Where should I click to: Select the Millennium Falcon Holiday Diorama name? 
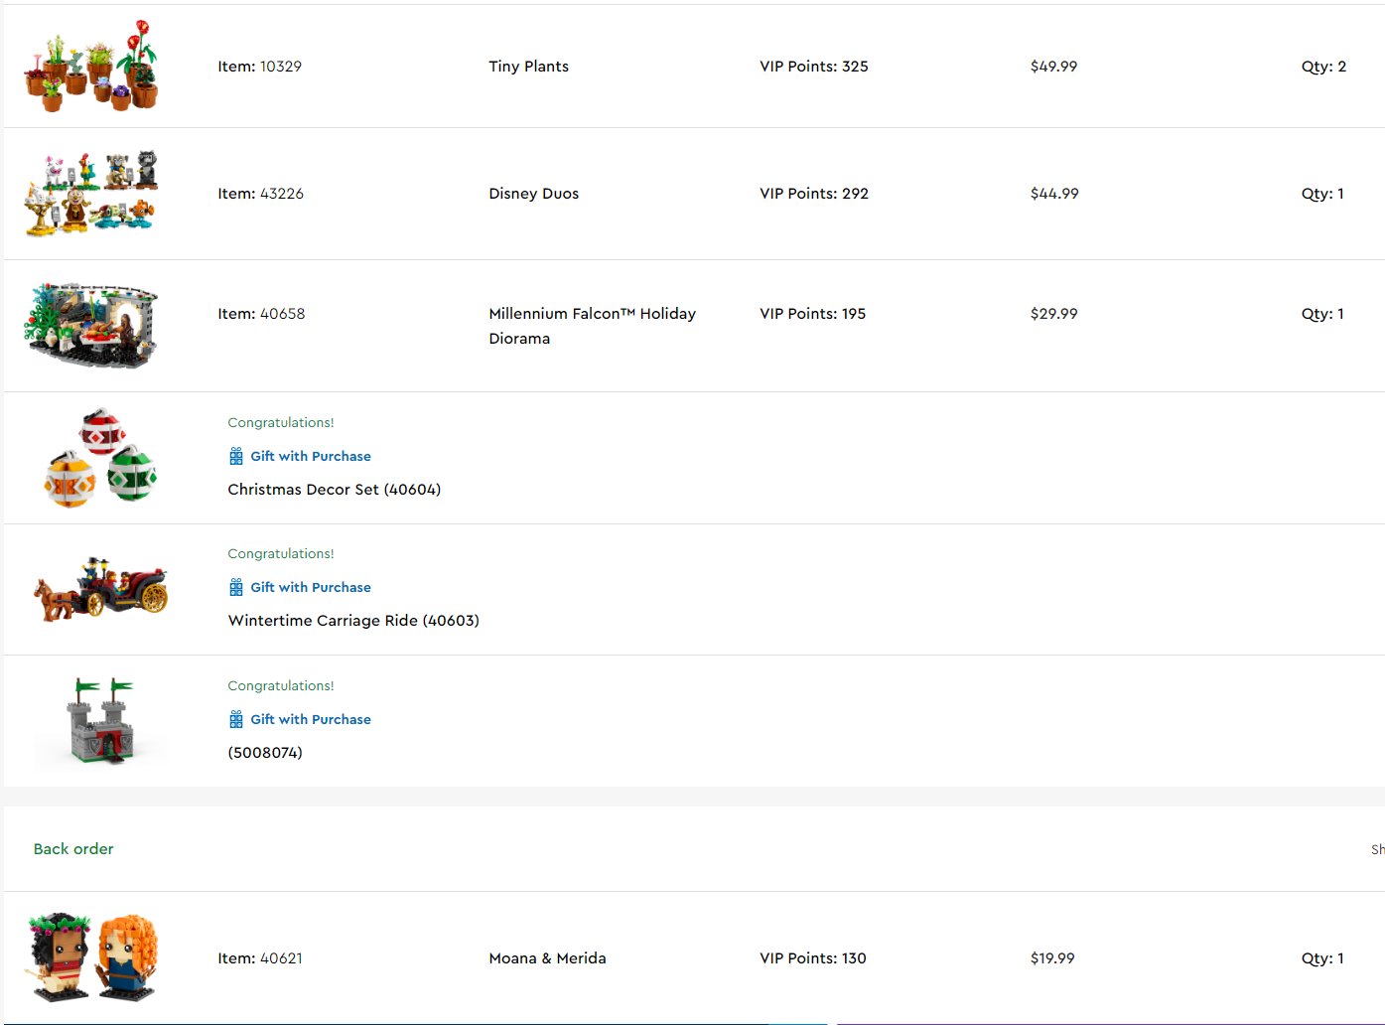(593, 326)
